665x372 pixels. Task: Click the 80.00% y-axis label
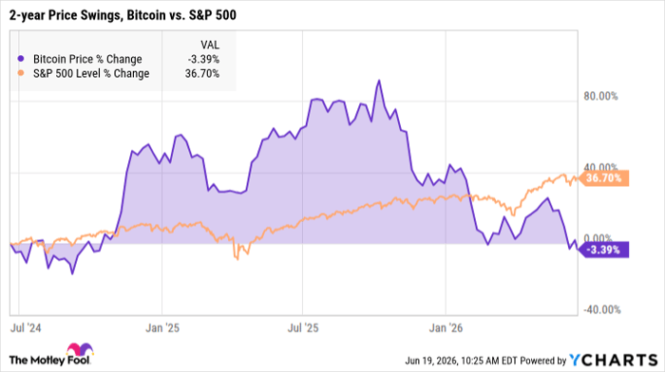pyautogui.click(x=600, y=96)
